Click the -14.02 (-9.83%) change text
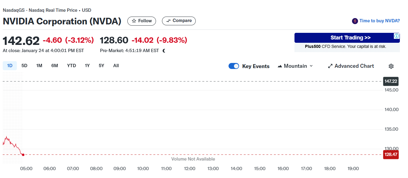408x178 pixels. [159, 40]
